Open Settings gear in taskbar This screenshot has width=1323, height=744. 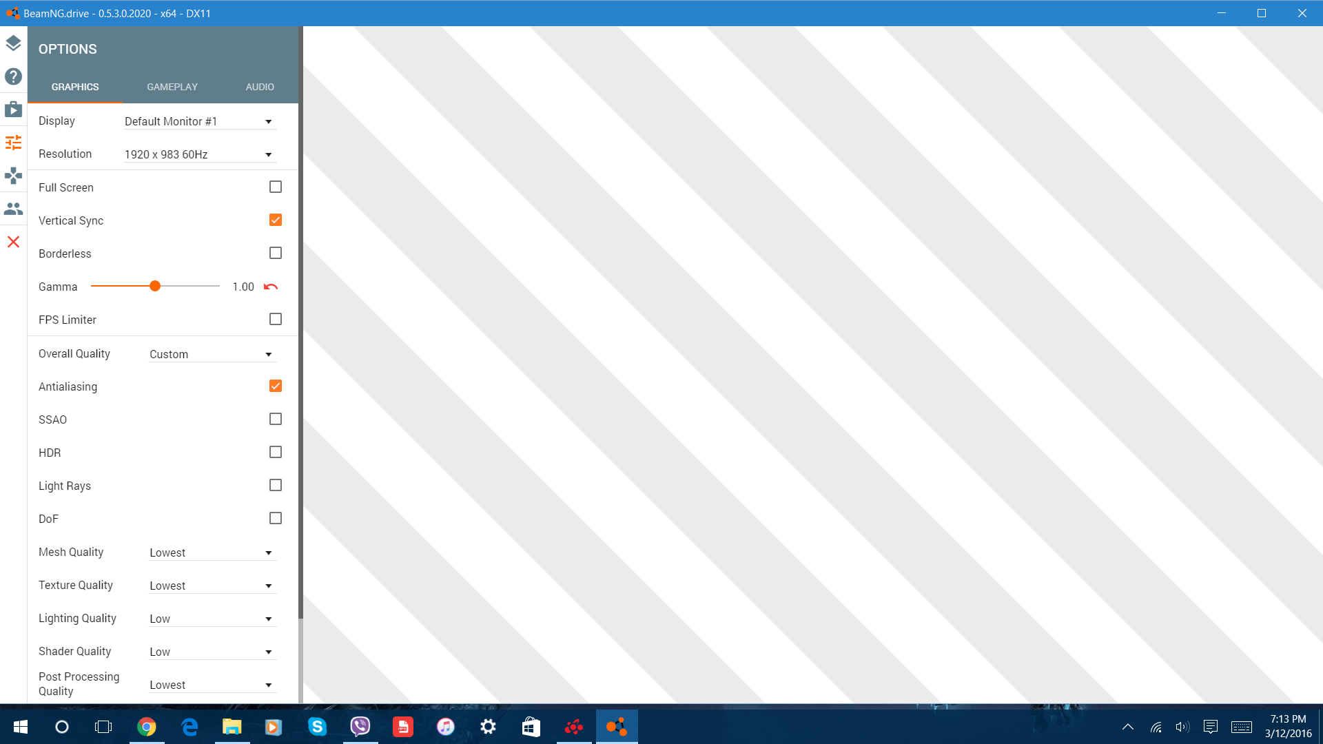488,727
